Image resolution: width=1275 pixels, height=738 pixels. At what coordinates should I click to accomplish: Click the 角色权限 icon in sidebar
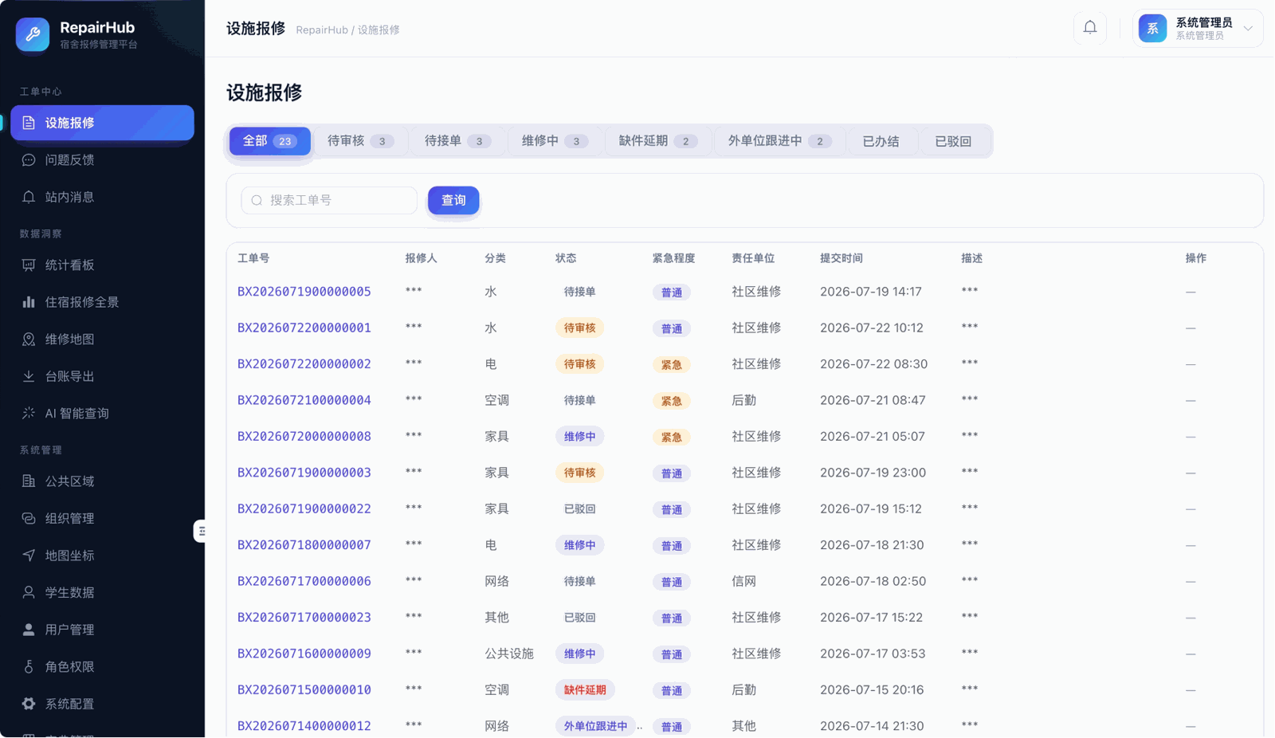point(29,667)
